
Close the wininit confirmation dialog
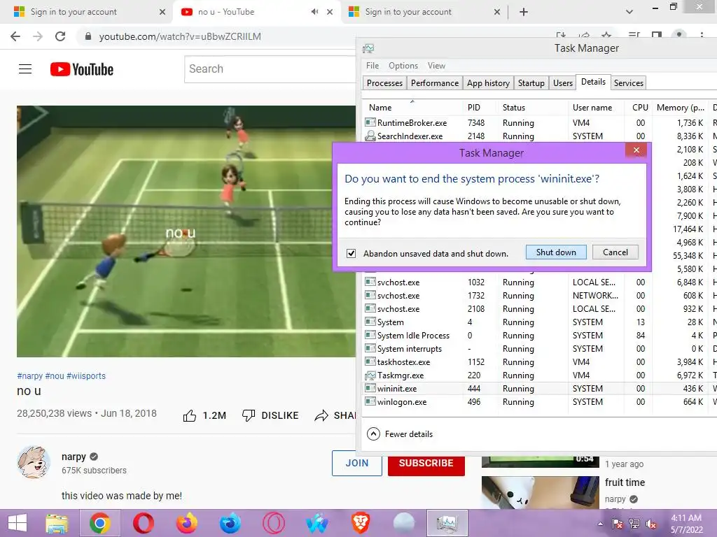636,150
